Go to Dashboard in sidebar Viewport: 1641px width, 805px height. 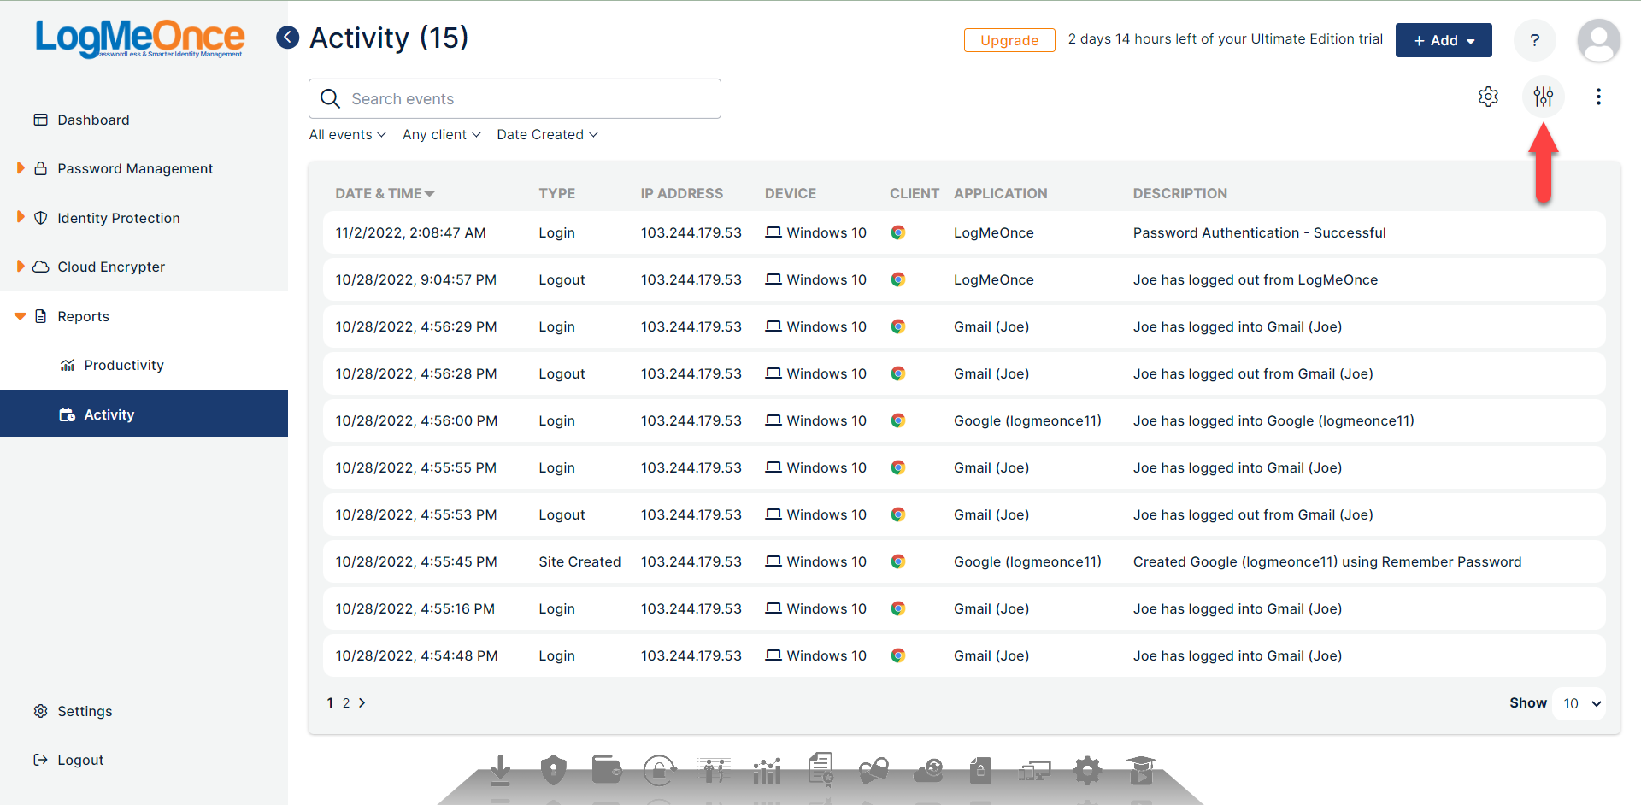tap(93, 120)
